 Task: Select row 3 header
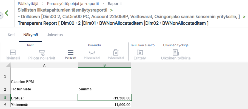pyautogui.click(x=5, y=97)
